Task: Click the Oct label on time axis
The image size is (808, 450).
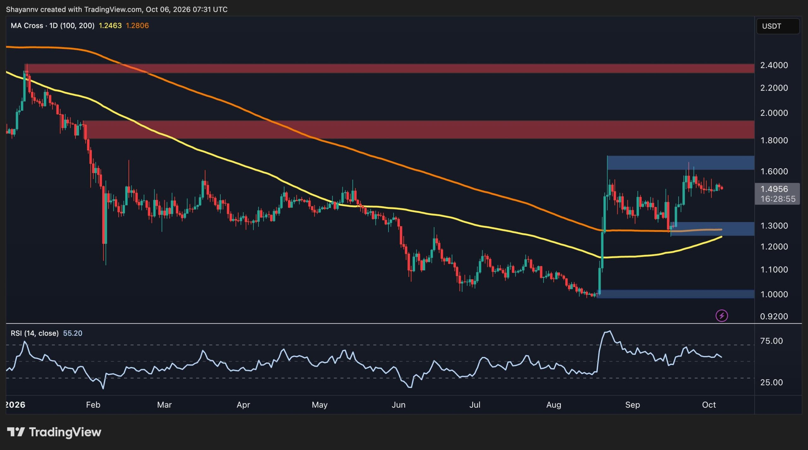Action: pyautogui.click(x=709, y=405)
